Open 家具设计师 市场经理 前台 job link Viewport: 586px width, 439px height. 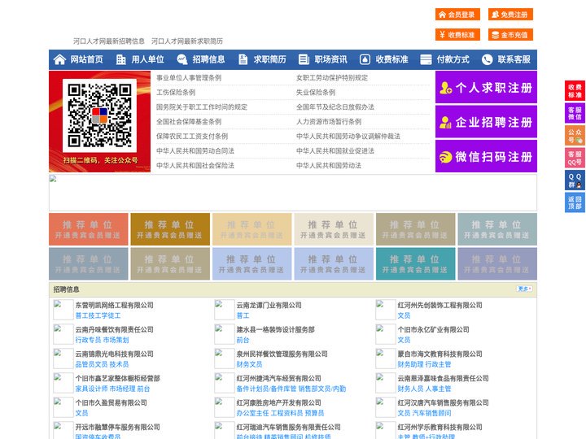pos(112,389)
